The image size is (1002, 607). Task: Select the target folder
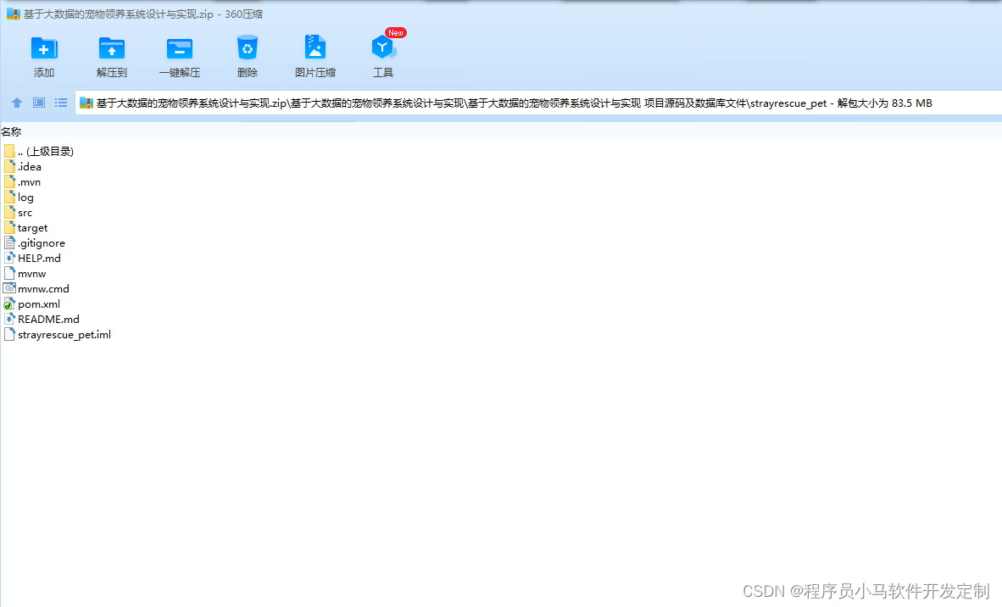point(26,228)
